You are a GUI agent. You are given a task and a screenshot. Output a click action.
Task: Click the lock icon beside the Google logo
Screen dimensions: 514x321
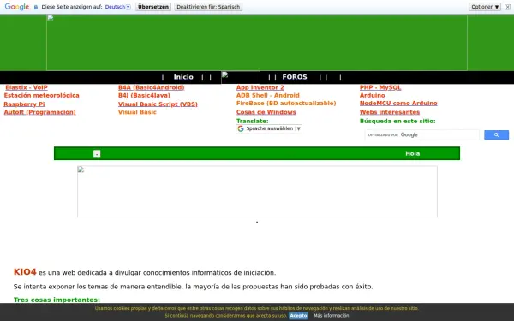click(36, 7)
